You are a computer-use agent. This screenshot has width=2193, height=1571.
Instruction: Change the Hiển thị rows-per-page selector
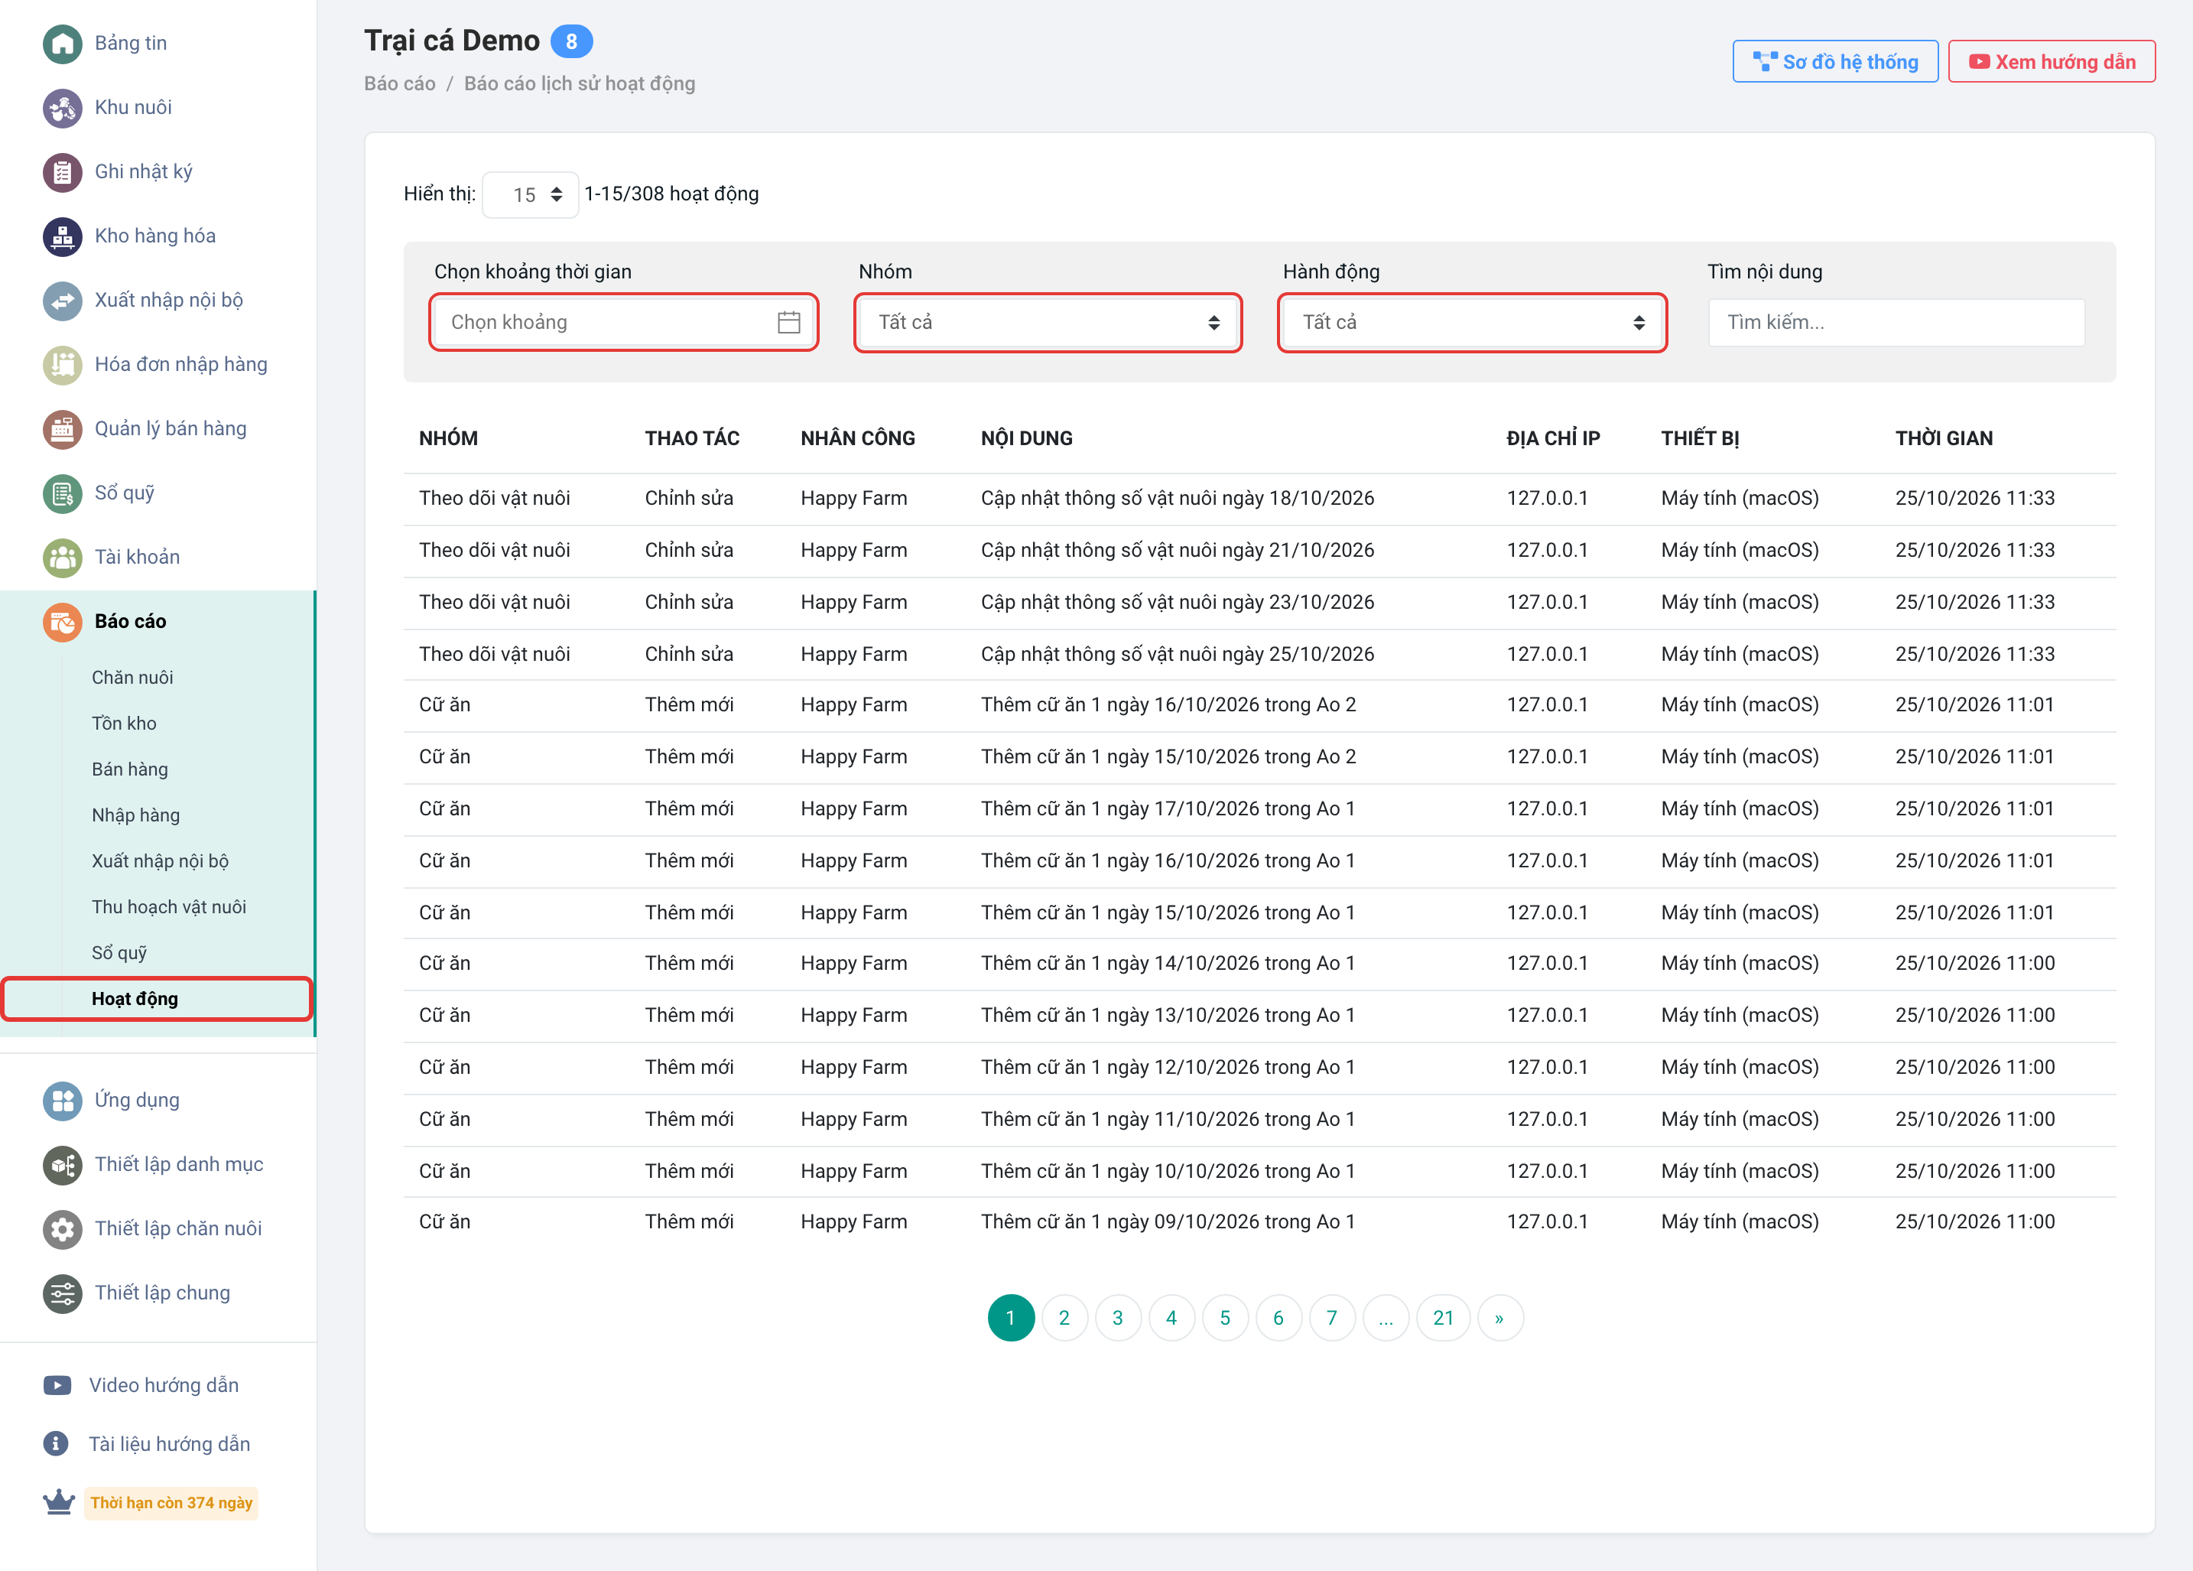click(530, 195)
